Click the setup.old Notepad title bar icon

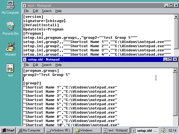coord(25,59)
